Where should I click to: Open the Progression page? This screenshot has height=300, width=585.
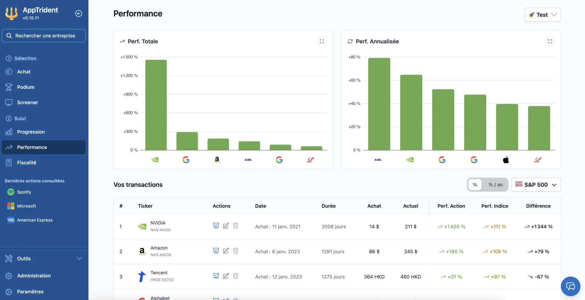click(44, 132)
